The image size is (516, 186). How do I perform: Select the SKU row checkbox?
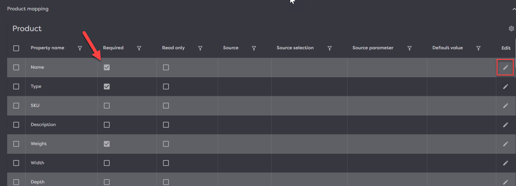[x=16, y=106]
